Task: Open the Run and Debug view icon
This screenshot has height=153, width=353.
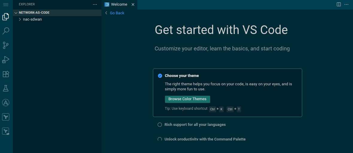Action: [6, 60]
